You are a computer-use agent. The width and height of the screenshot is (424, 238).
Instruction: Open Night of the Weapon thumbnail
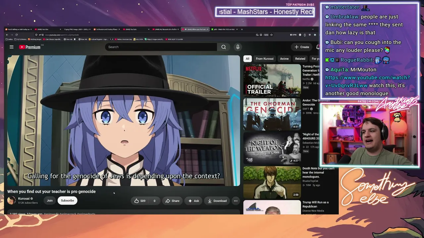(272, 148)
